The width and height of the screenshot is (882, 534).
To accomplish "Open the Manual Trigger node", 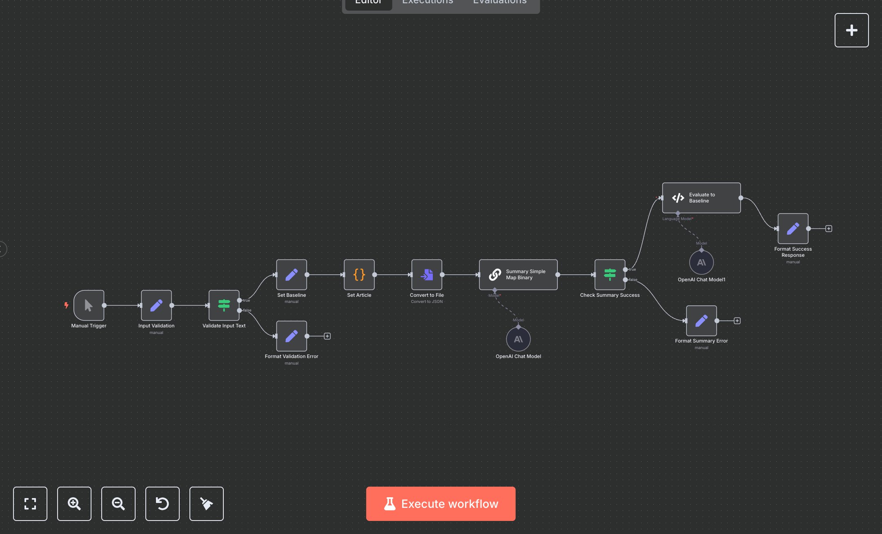I will pyautogui.click(x=89, y=305).
